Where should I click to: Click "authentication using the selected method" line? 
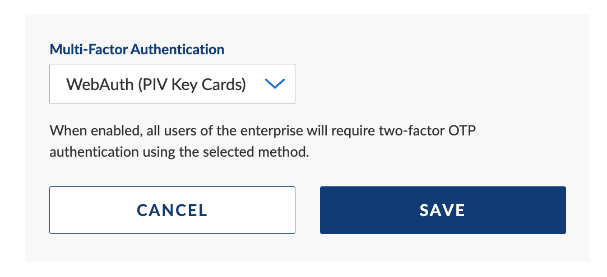[179, 152]
